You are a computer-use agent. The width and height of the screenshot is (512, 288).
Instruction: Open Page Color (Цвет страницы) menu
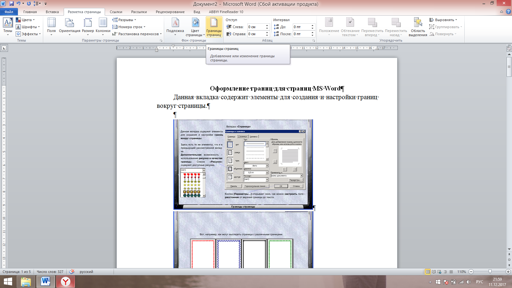pyautogui.click(x=195, y=27)
